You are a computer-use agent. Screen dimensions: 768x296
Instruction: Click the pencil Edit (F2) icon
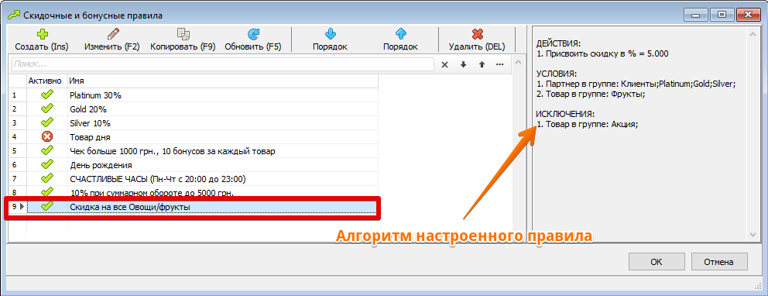coord(112,34)
